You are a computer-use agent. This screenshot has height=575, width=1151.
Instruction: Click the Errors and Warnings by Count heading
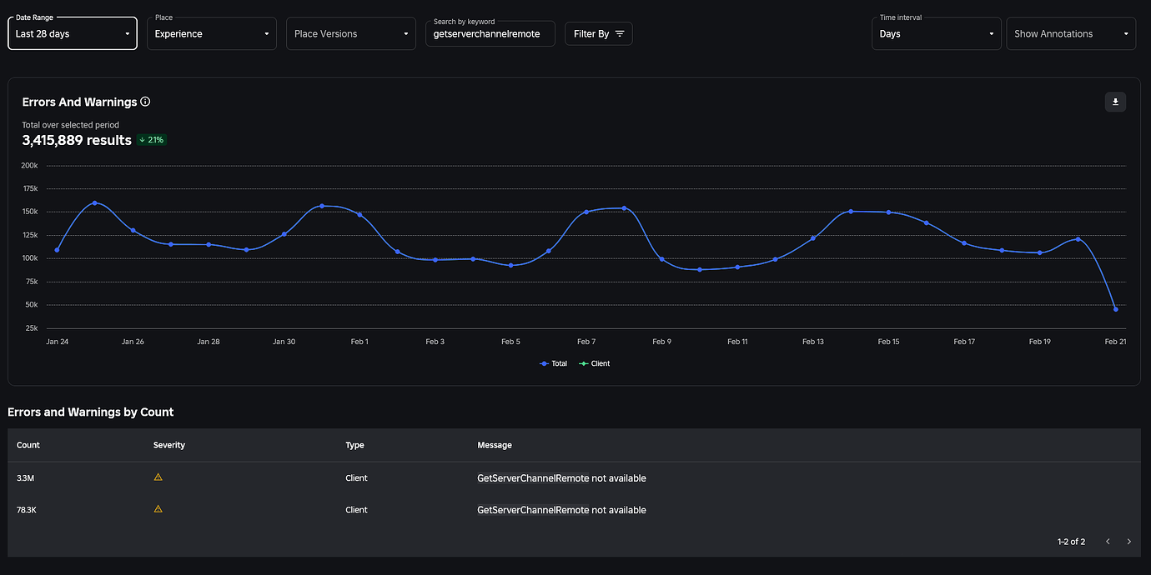tap(91, 412)
